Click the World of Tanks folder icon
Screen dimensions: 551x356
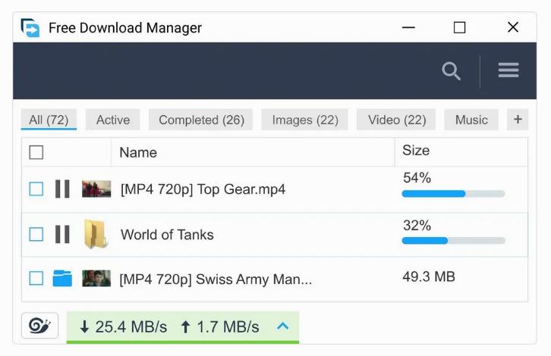96,234
